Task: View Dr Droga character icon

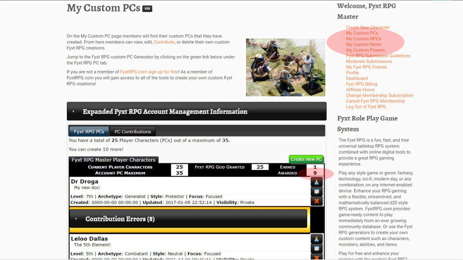Action: click(317, 182)
